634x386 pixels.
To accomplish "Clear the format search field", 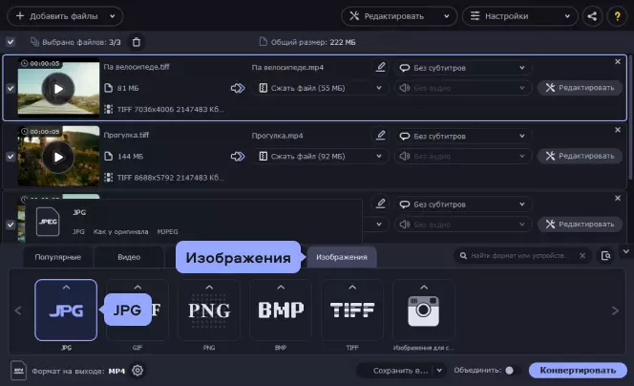I will tap(582, 256).
